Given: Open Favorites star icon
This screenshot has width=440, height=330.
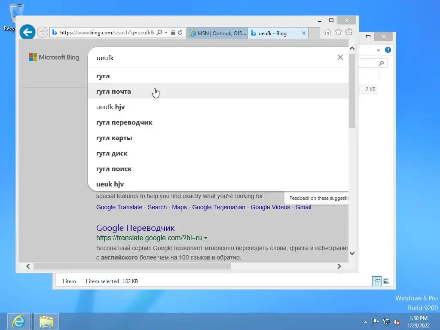Looking at the screenshot, I should [339, 32].
